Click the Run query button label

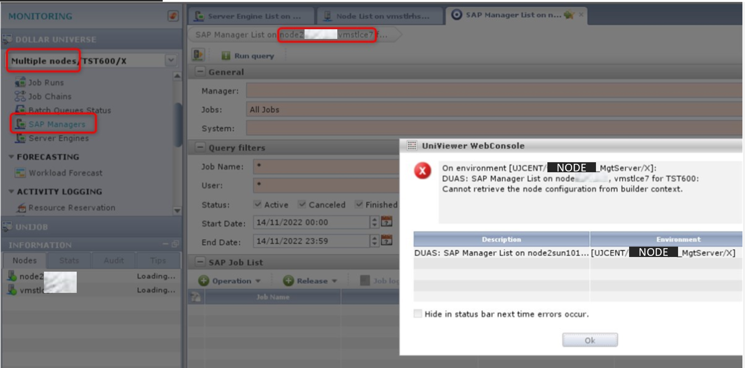[254, 56]
